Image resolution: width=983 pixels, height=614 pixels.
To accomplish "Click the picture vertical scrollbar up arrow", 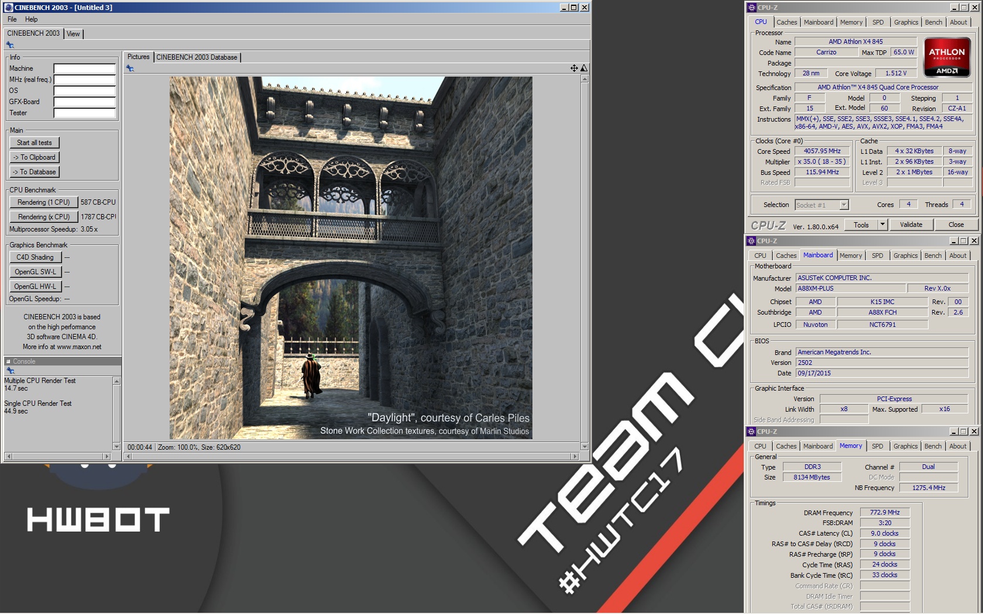I will pyautogui.click(x=585, y=79).
